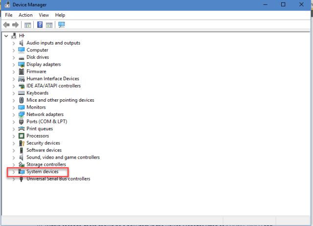This screenshot has width=313, height=226.
Task: Select the Keyboards device icon
Action: [22, 93]
